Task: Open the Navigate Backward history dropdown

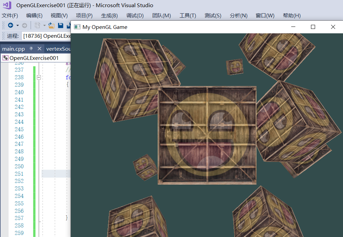Action: [17, 26]
